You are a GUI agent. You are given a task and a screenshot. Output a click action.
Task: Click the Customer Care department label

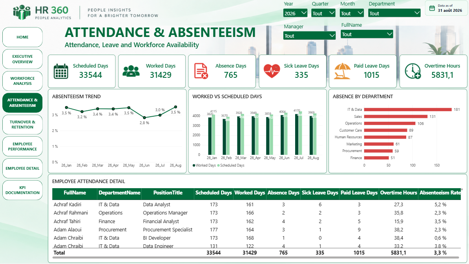pyautogui.click(x=350, y=130)
